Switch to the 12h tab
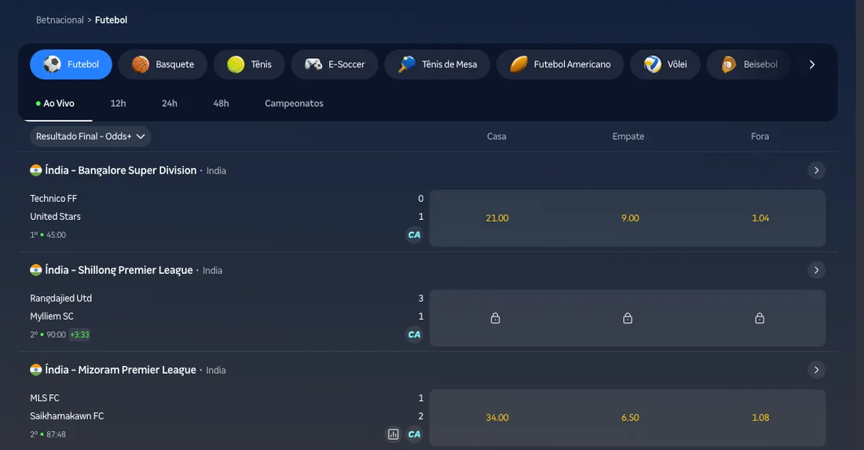 coord(118,104)
